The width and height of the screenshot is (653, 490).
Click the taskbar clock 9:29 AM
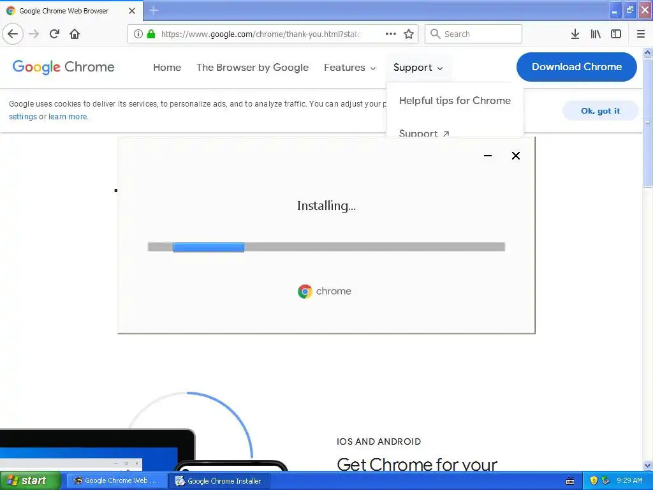point(629,480)
